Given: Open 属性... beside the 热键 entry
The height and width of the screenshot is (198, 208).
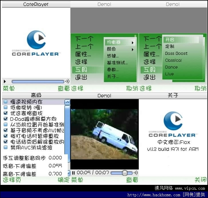Looking at the screenshot, I should click(83, 54).
